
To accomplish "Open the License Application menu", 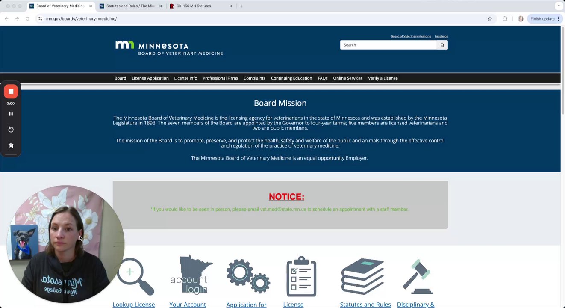I will [150, 78].
